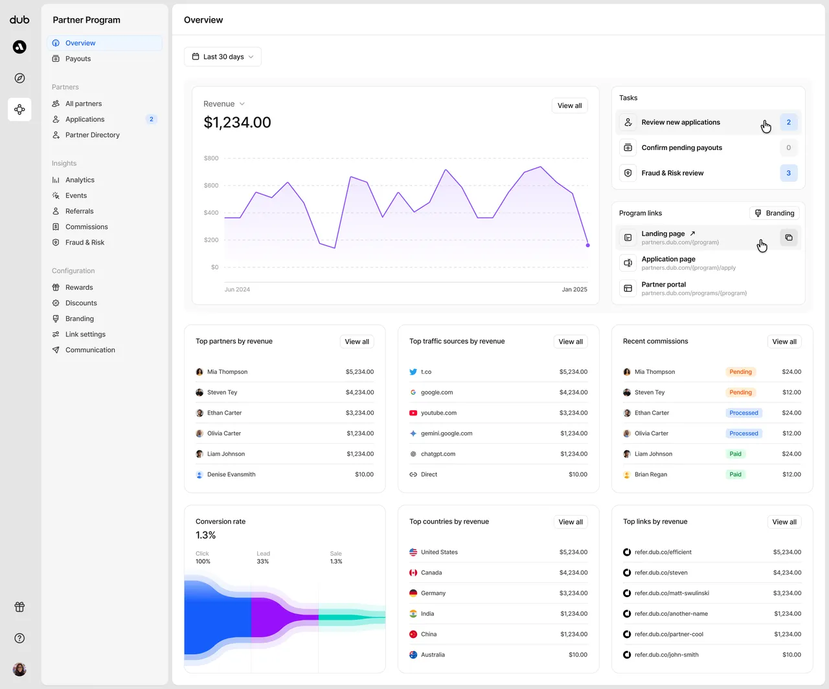The width and height of the screenshot is (829, 689).
Task: Open the user avatar at the bottom of the left rail
Action: coord(19,669)
